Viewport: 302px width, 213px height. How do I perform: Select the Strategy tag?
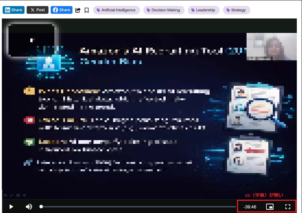tap(236, 10)
